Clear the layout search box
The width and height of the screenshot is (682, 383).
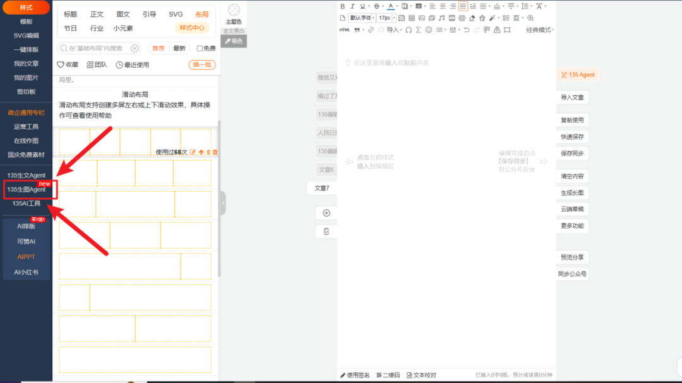135,48
